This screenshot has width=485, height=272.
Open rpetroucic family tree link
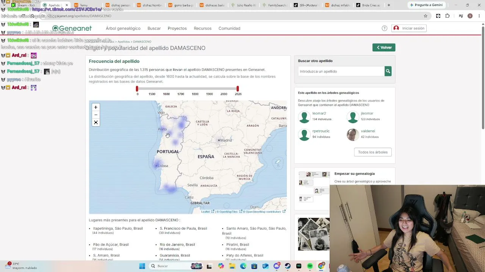[x=321, y=131]
